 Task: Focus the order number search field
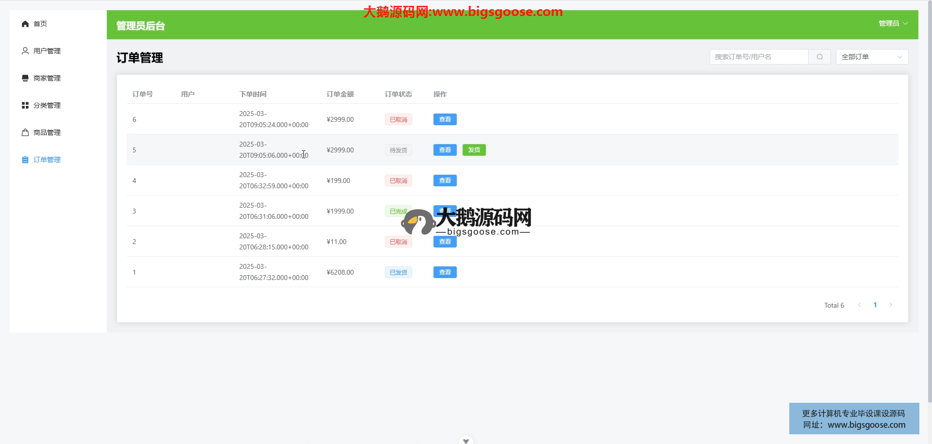759,57
